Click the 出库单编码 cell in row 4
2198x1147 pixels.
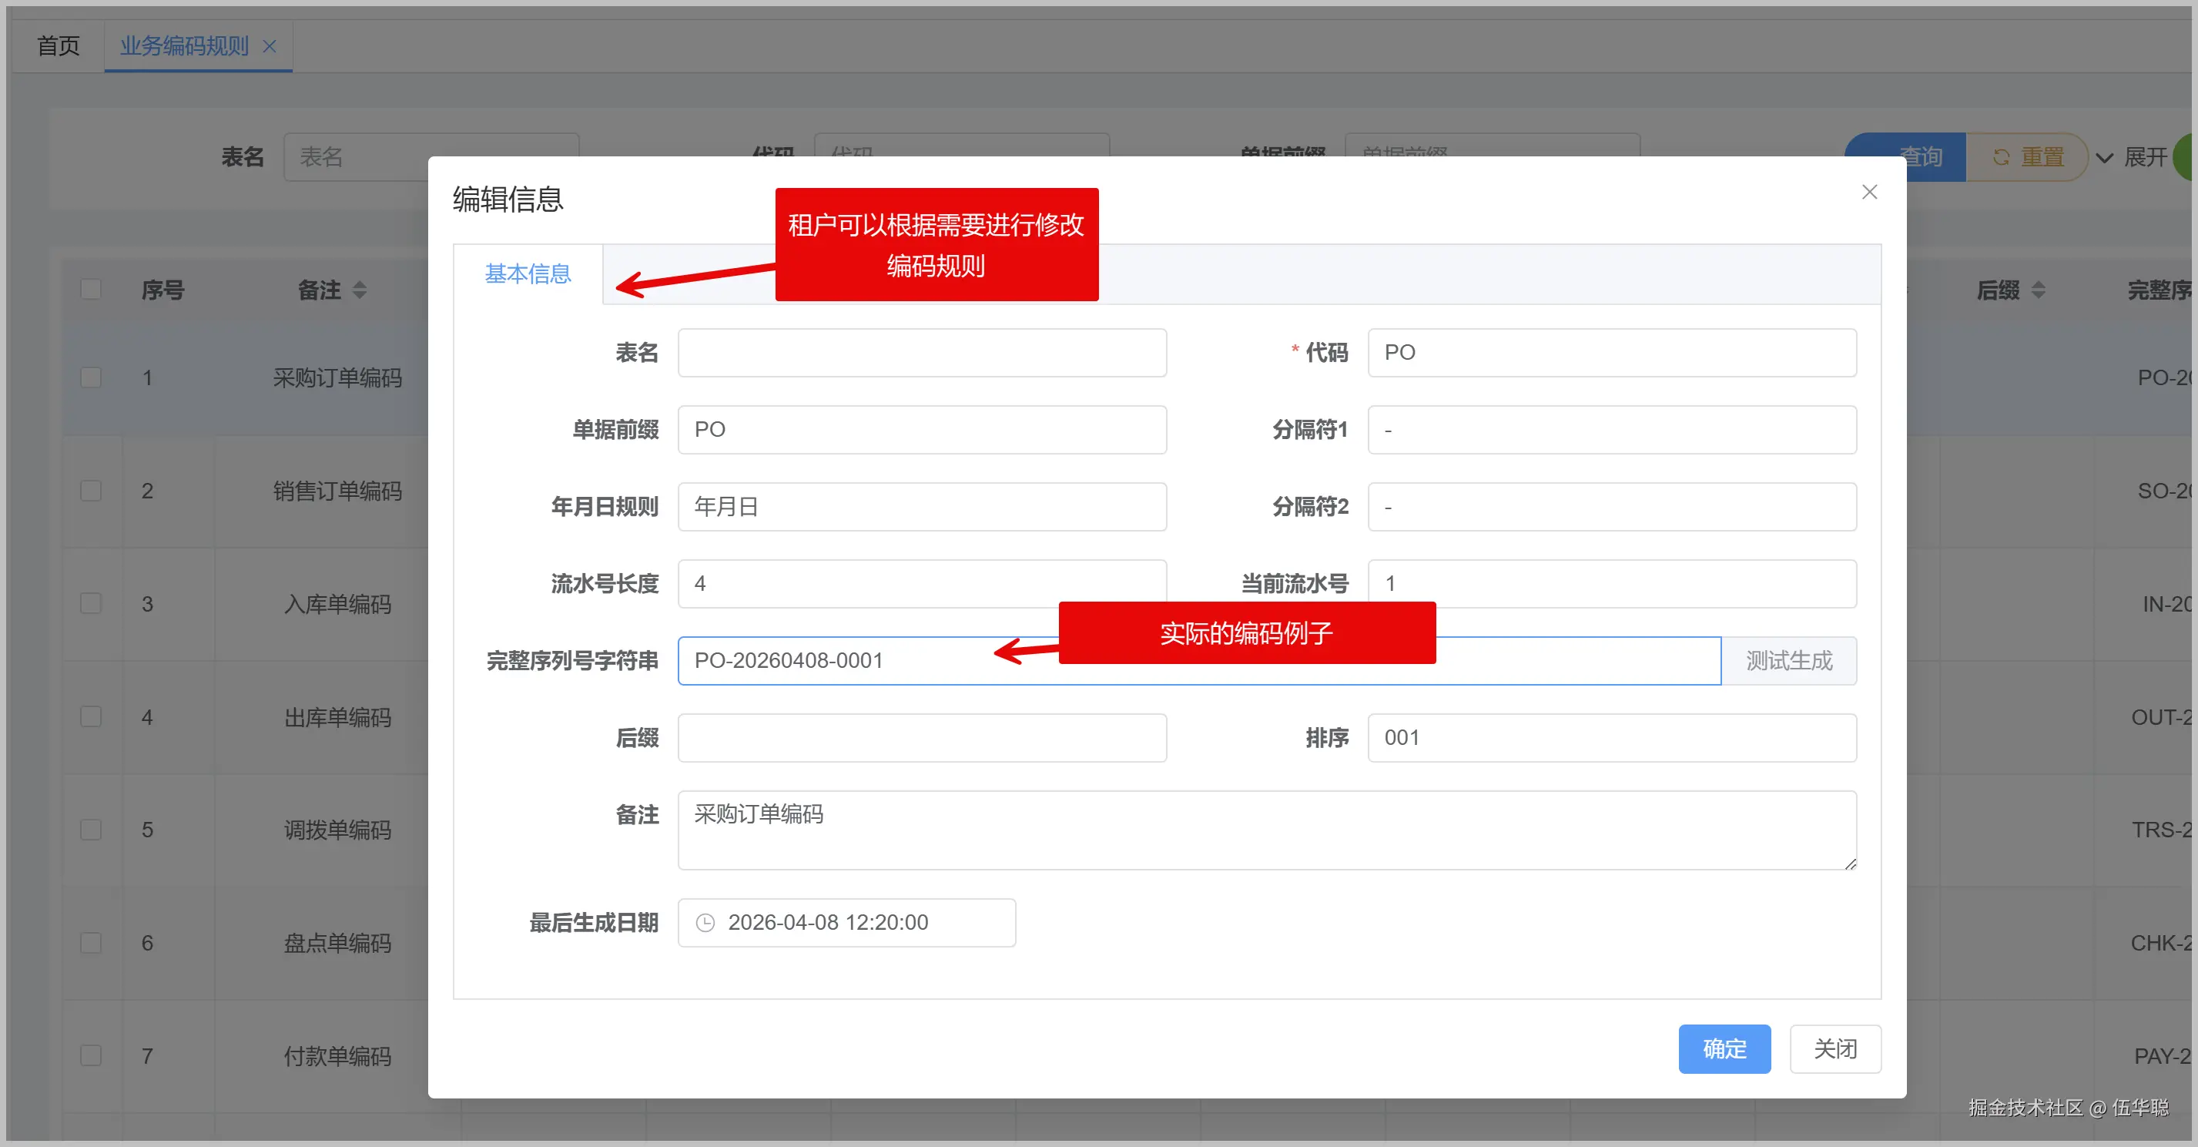[x=337, y=717]
